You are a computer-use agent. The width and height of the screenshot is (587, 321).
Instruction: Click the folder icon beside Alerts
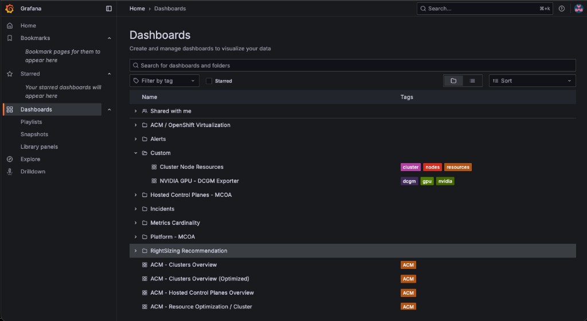click(x=144, y=138)
